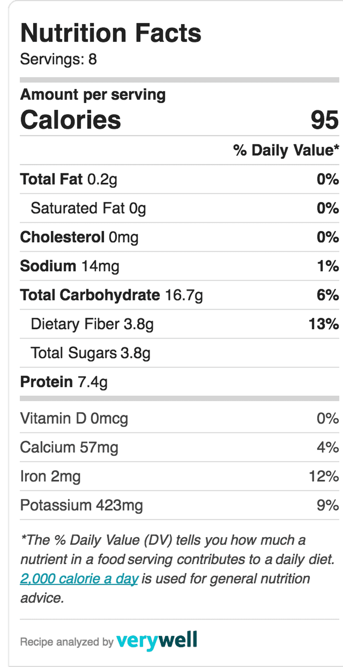Select the Nutrition Facts heading
Screen dimensions: 343x667
click(x=111, y=33)
